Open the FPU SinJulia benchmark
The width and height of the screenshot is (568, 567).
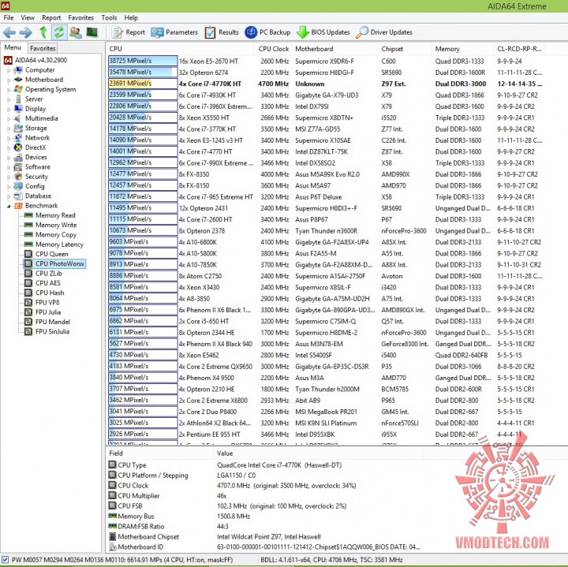click(52, 332)
